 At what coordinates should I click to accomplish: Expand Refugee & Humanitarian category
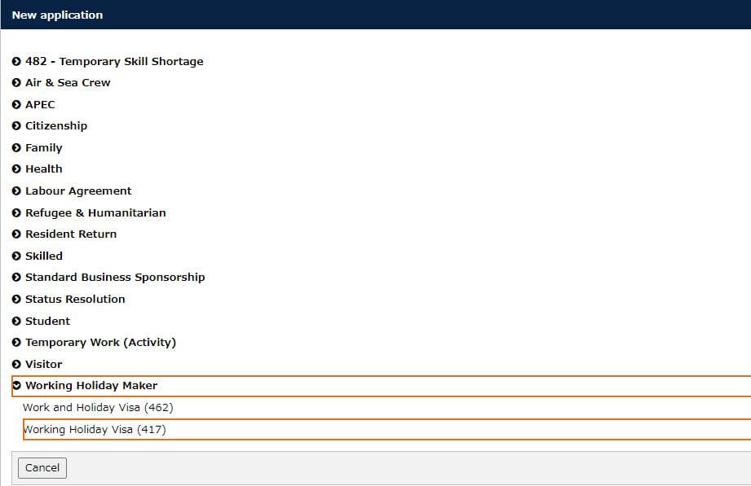click(95, 212)
